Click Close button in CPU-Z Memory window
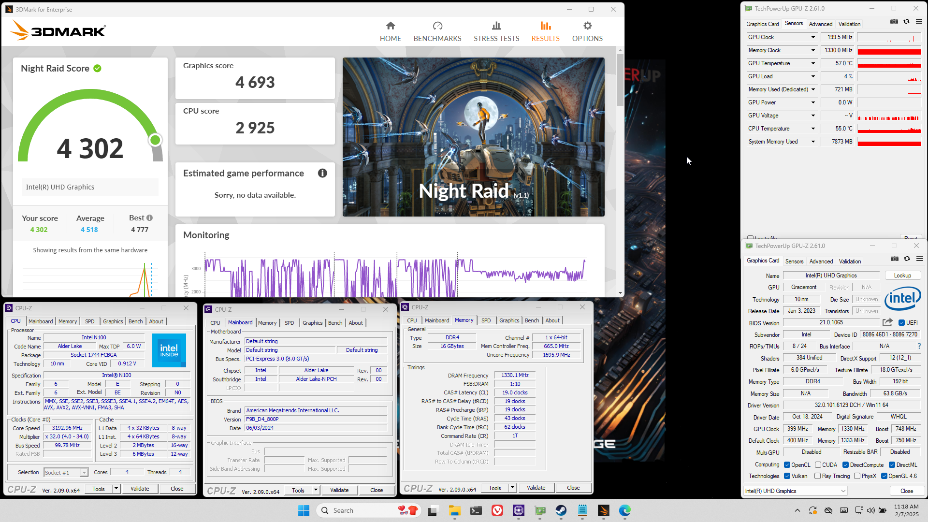 coord(573,488)
